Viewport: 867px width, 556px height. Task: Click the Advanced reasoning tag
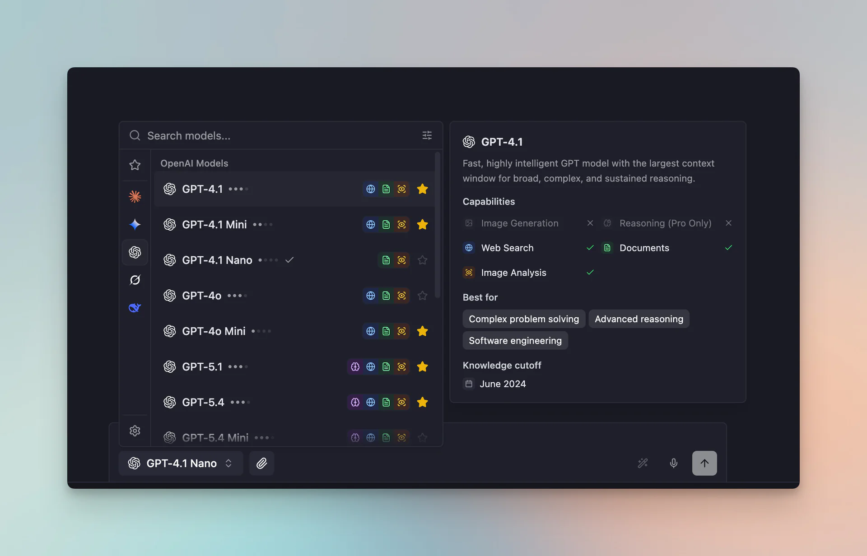639,319
